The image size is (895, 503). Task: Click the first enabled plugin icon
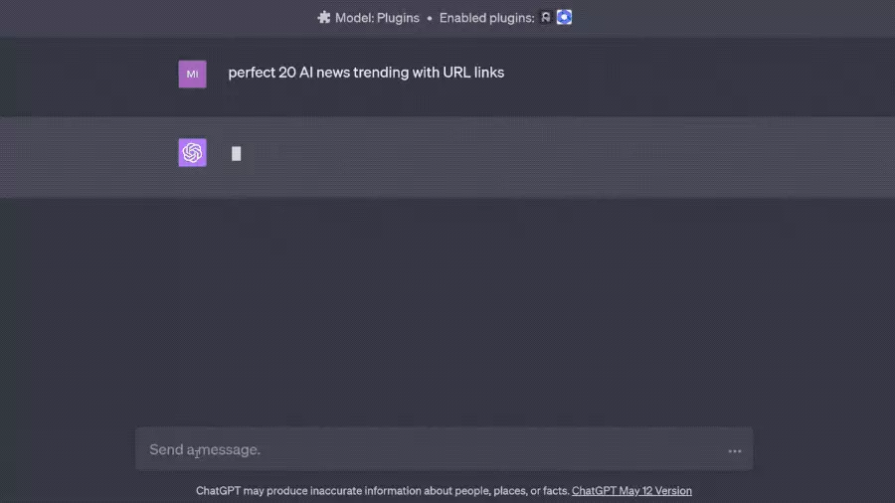pos(546,18)
